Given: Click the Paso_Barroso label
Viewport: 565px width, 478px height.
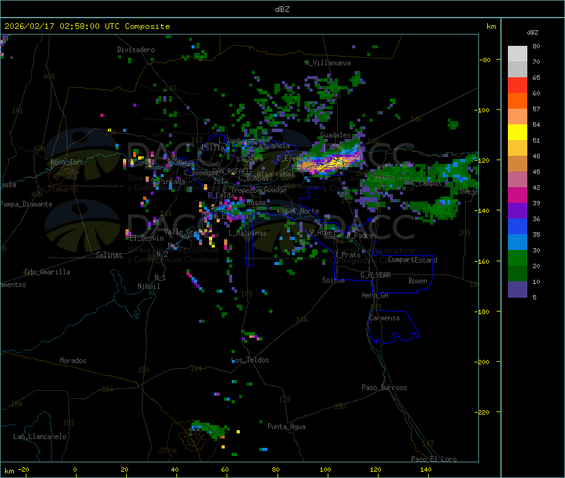Looking at the screenshot, I should (x=384, y=388).
